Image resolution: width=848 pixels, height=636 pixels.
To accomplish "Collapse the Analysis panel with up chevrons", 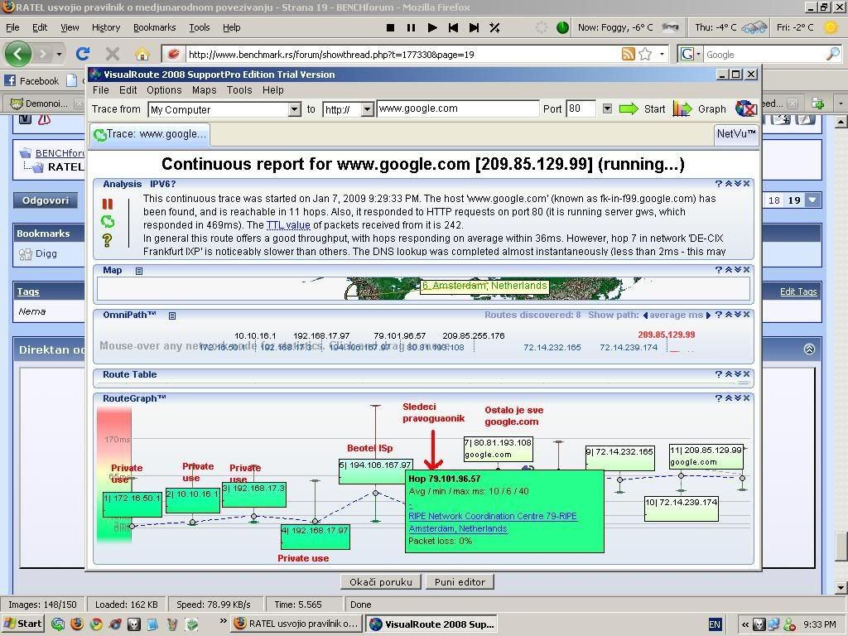I will [x=728, y=184].
